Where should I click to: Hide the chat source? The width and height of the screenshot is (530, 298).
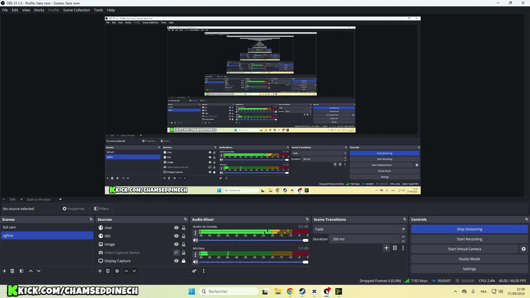pyautogui.click(x=176, y=228)
